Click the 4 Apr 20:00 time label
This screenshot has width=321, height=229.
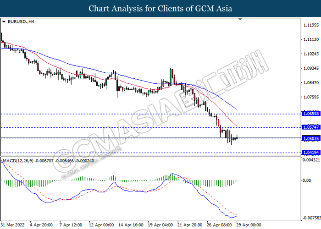(x=41, y=225)
